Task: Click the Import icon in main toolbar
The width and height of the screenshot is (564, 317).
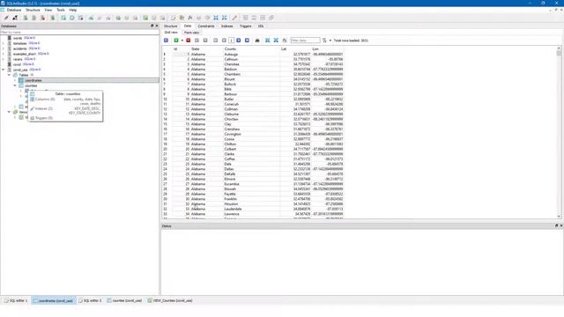Action: (216, 18)
